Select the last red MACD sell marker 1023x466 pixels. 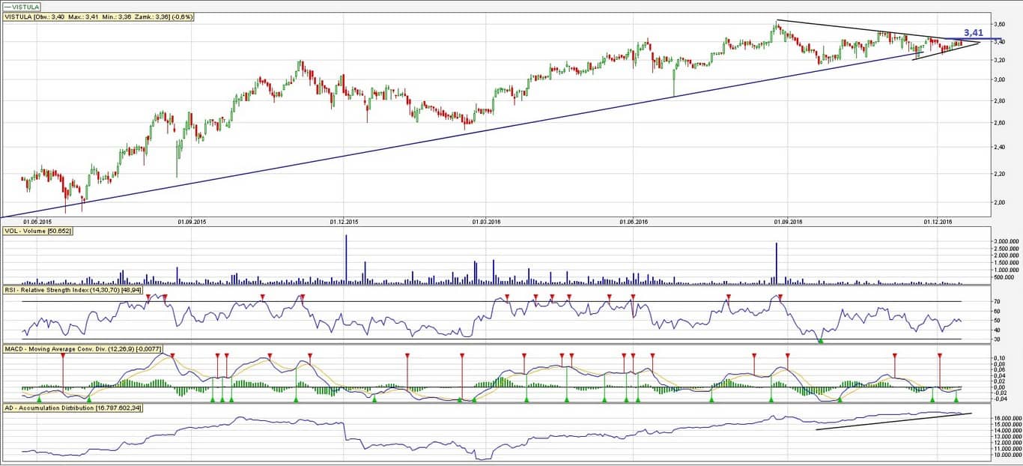(x=939, y=355)
